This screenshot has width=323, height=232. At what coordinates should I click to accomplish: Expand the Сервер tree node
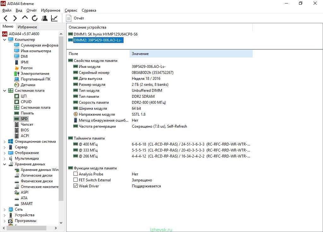(4, 147)
